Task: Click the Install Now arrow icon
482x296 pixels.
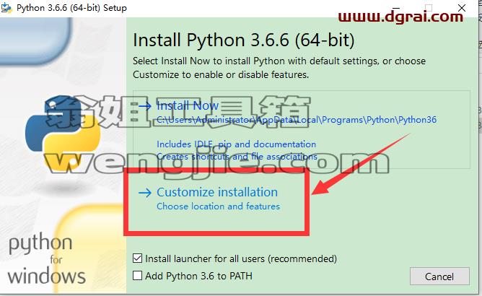Action: tap(145, 106)
